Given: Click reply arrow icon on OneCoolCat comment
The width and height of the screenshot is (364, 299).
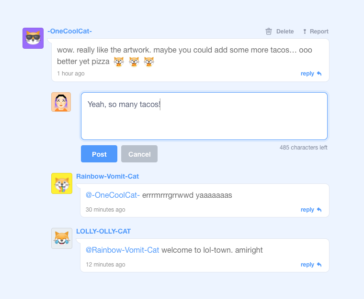Looking at the screenshot, I should 319,74.
